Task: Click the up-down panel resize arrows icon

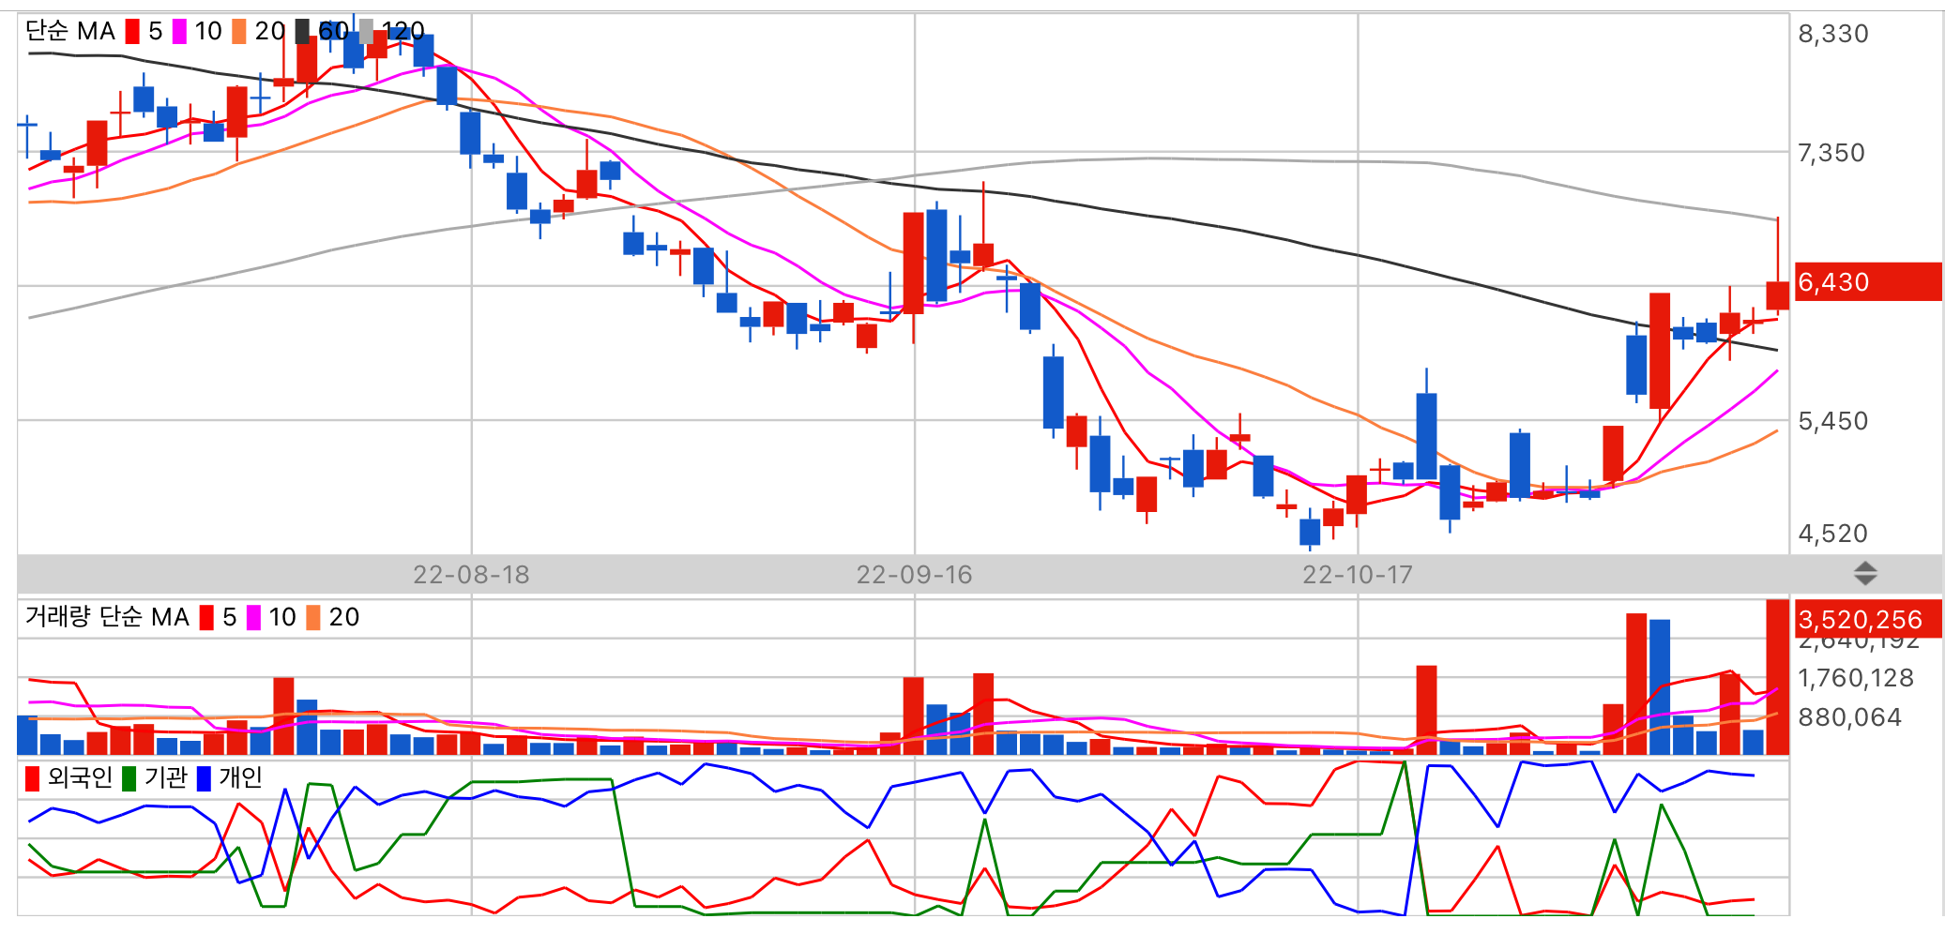Action: [x=1865, y=574]
